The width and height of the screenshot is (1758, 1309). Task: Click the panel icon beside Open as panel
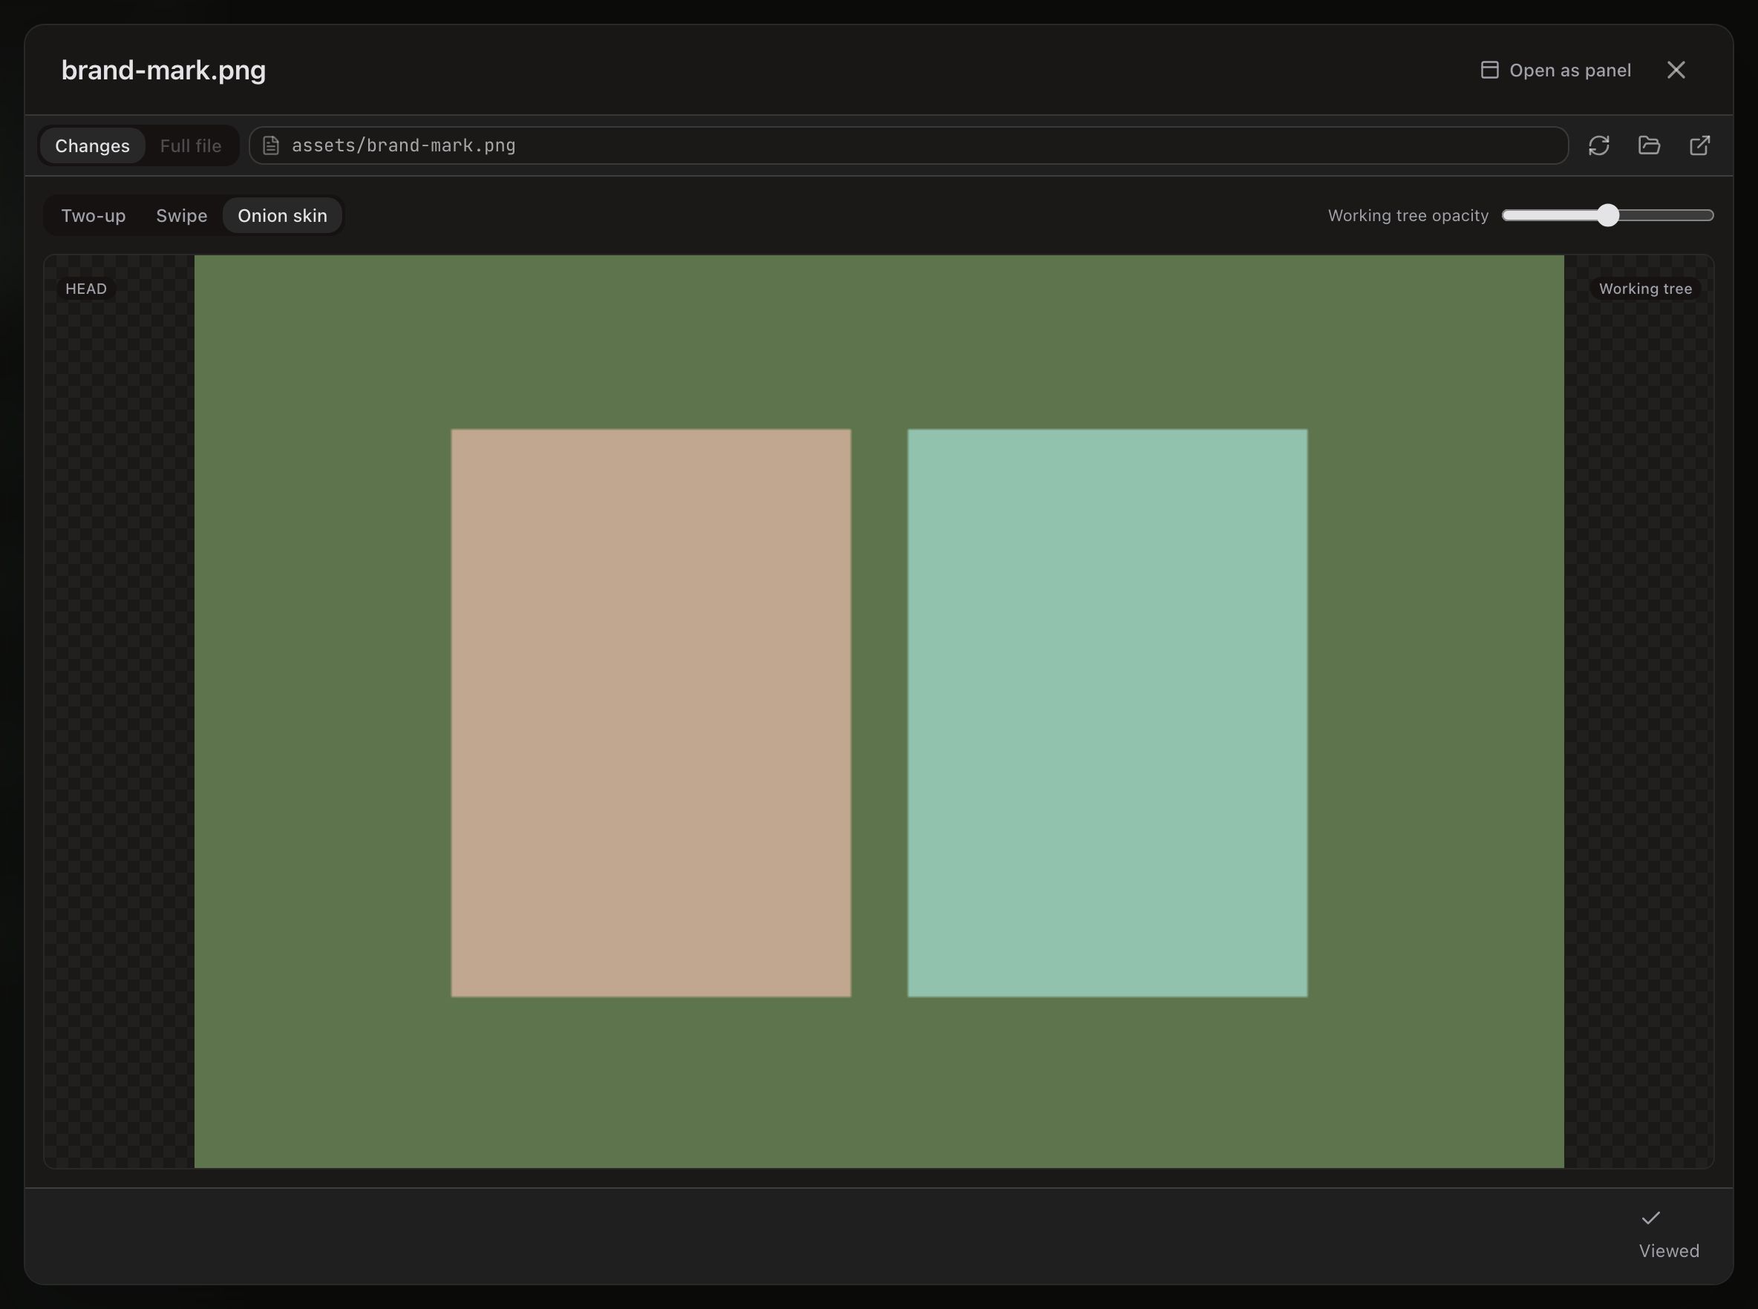[x=1489, y=70]
